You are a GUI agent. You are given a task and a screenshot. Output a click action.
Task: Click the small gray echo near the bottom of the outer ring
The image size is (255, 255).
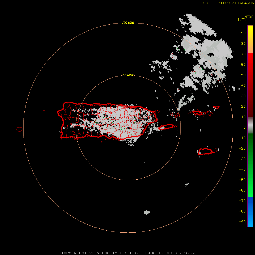(147, 212)
